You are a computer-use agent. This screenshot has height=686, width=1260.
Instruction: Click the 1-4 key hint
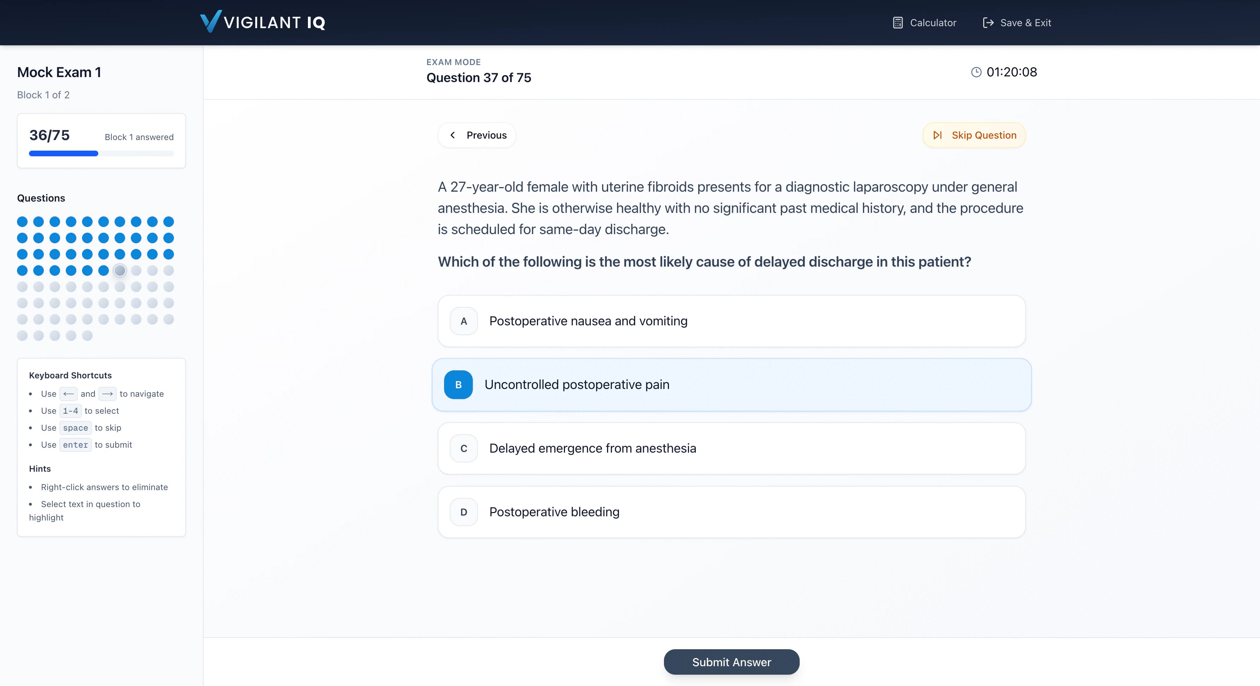[x=70, y=411]
